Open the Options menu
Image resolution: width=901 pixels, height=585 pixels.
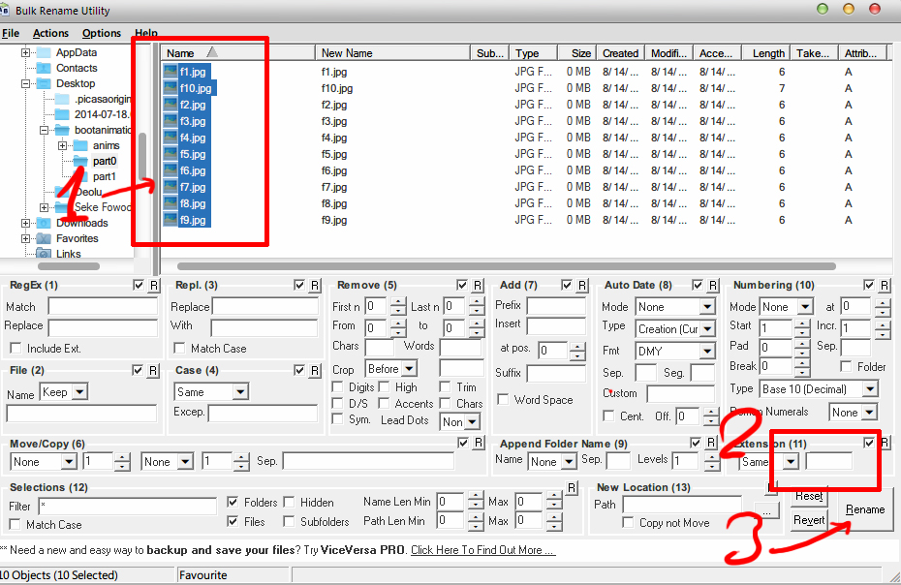point(102,33)
